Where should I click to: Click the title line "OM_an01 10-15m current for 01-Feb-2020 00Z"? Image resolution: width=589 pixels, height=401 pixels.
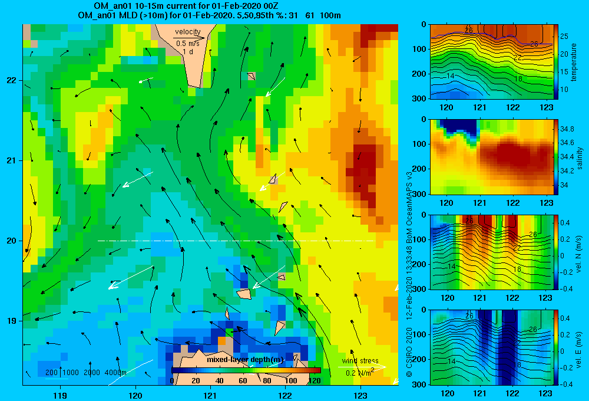coord(186,6)
